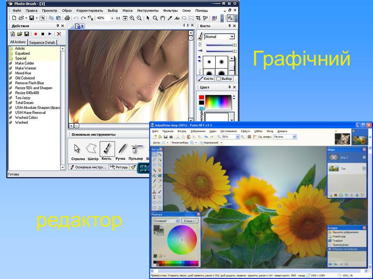Select the Text tool in Paint.NET toolbox
Screen dimensions: 373x279
click(154, 197)
